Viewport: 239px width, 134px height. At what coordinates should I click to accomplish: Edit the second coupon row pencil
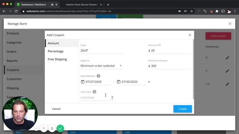227,71
